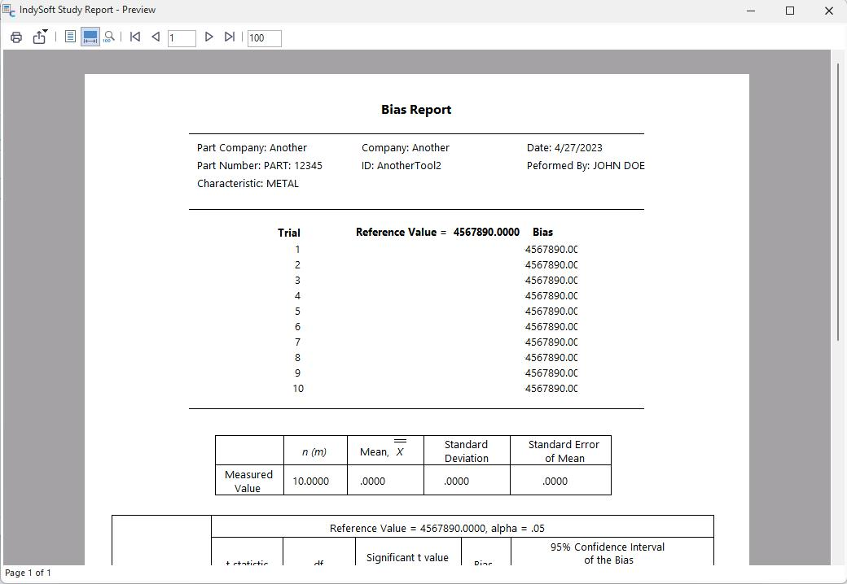This screenshot has height=584, width=847.
Task: Click trial number 7
Action: (297, 342)
